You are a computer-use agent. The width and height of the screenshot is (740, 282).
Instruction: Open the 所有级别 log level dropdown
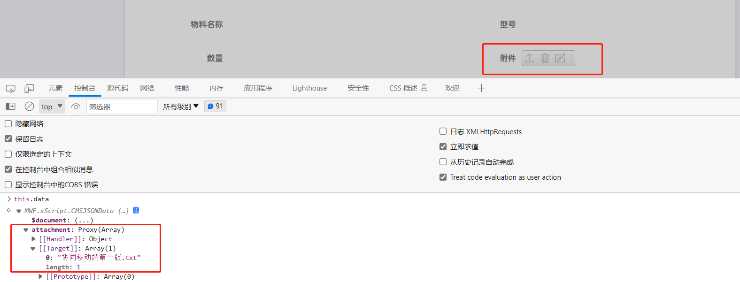coord(181,107)
